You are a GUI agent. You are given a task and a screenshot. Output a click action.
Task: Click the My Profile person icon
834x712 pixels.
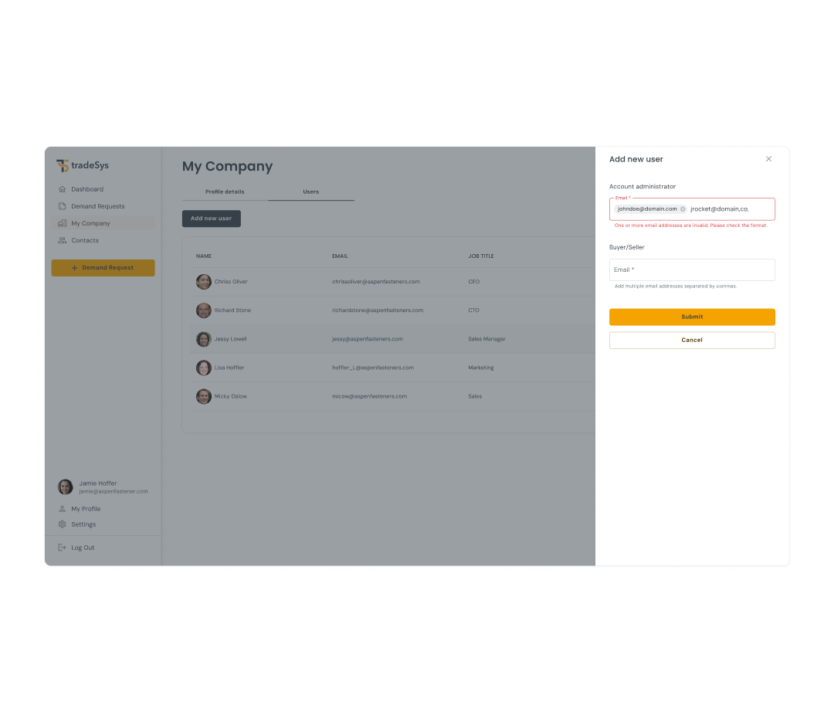pyautogui.click(x=63, y=509)
